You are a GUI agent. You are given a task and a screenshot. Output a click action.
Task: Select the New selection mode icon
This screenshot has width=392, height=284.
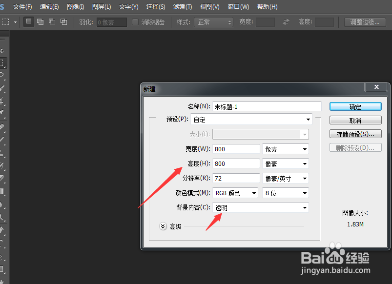(x=29, y=21)
